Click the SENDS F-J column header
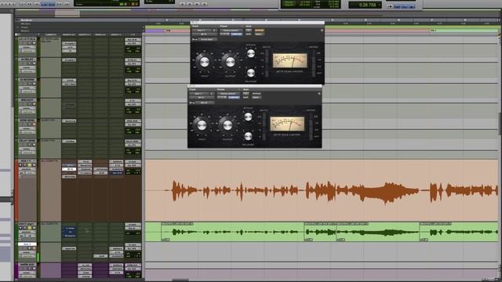The width and height of the screenshot is (502, 282). pos(116,34)
